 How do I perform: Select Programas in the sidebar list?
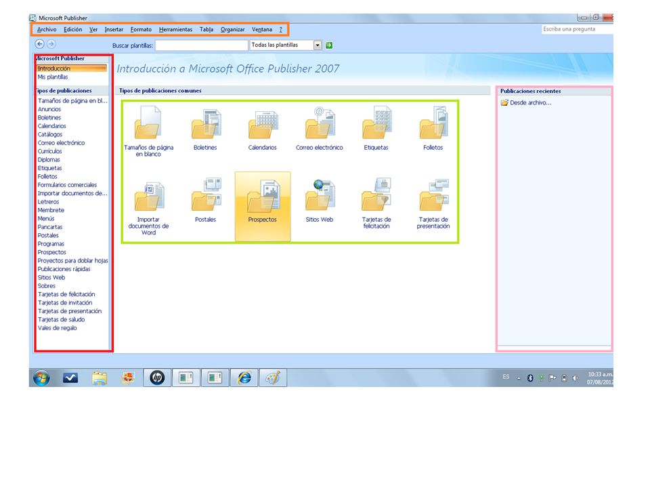pyautogui.click(x=51, y=244)
